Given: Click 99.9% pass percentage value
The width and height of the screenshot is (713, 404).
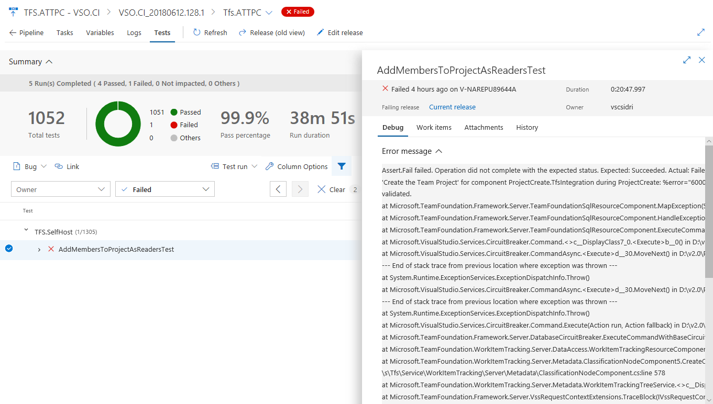Looking at the screenshot, I should point(245,118).
